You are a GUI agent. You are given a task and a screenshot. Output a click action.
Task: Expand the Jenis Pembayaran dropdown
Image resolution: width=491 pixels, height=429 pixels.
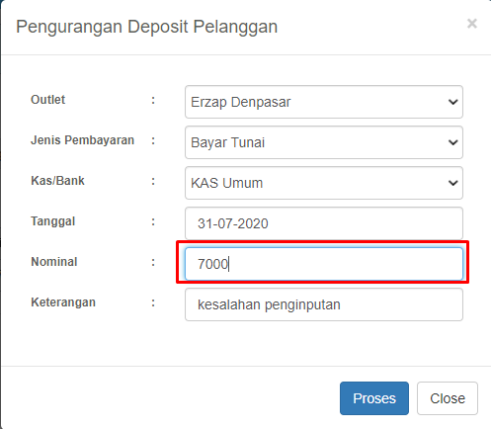coord(324,142)
